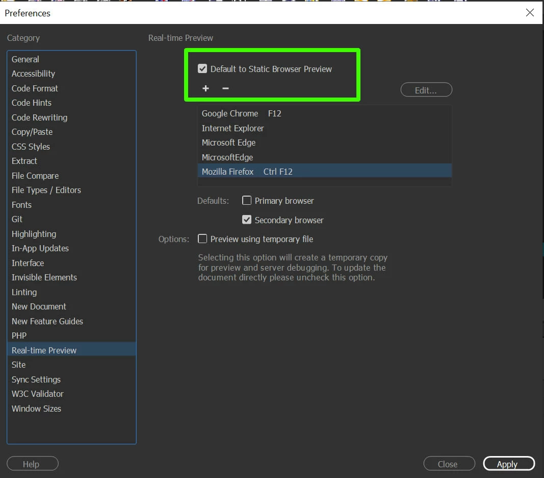Choose the New Feature Guides category
544x478 pixels.
click(x=71, y=321)
